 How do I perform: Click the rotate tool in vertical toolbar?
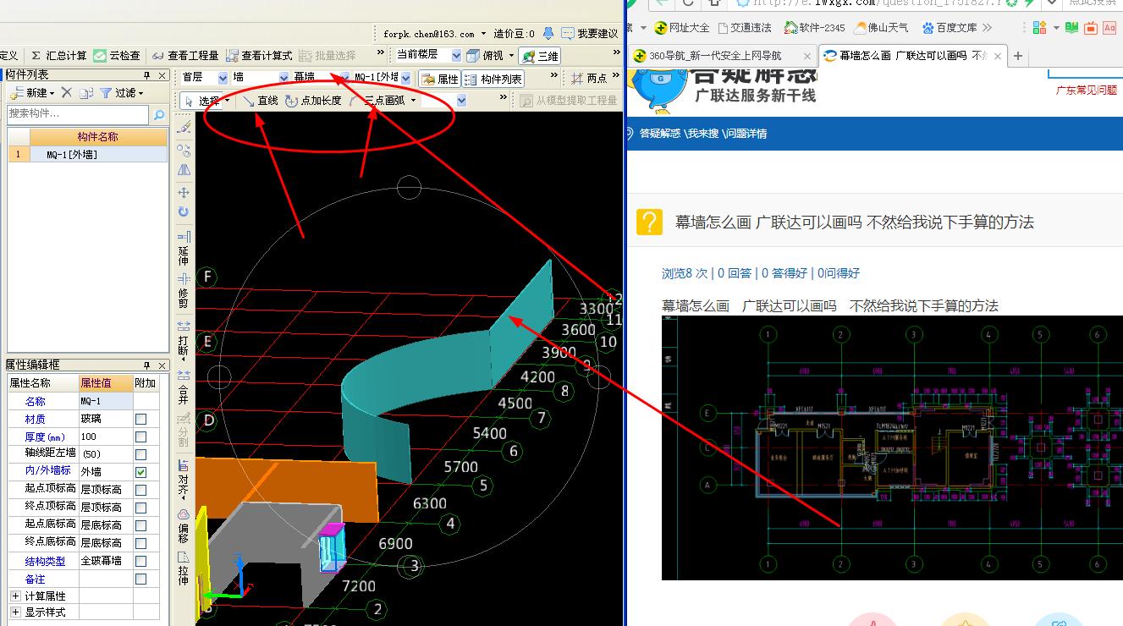(x=184, y=212)
